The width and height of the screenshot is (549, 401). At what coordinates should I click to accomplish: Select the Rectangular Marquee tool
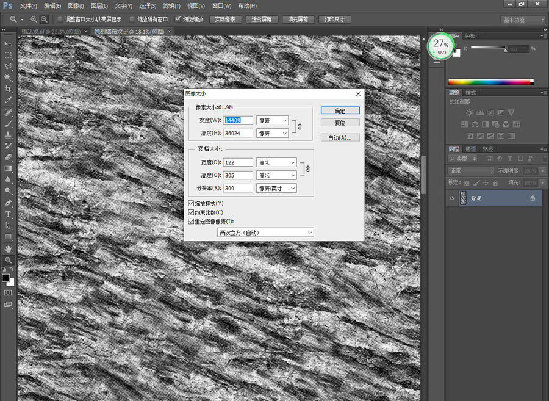tap(8, 56)
